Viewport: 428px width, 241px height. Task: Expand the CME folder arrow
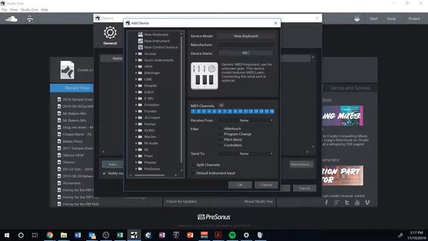(136, 79)
